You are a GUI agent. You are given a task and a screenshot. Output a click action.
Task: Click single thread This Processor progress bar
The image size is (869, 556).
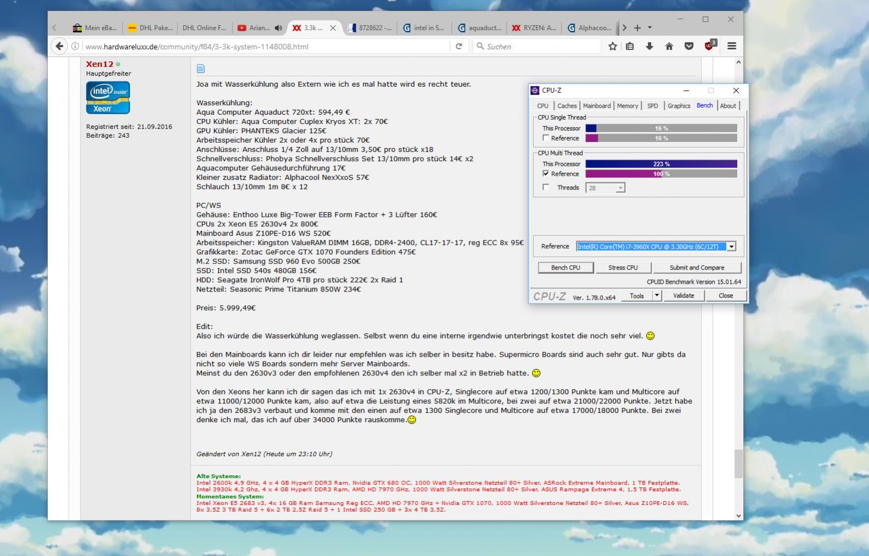661,128
